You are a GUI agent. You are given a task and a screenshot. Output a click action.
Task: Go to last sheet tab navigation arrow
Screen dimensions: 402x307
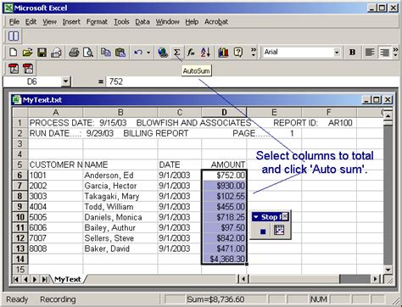coord(44,279)
